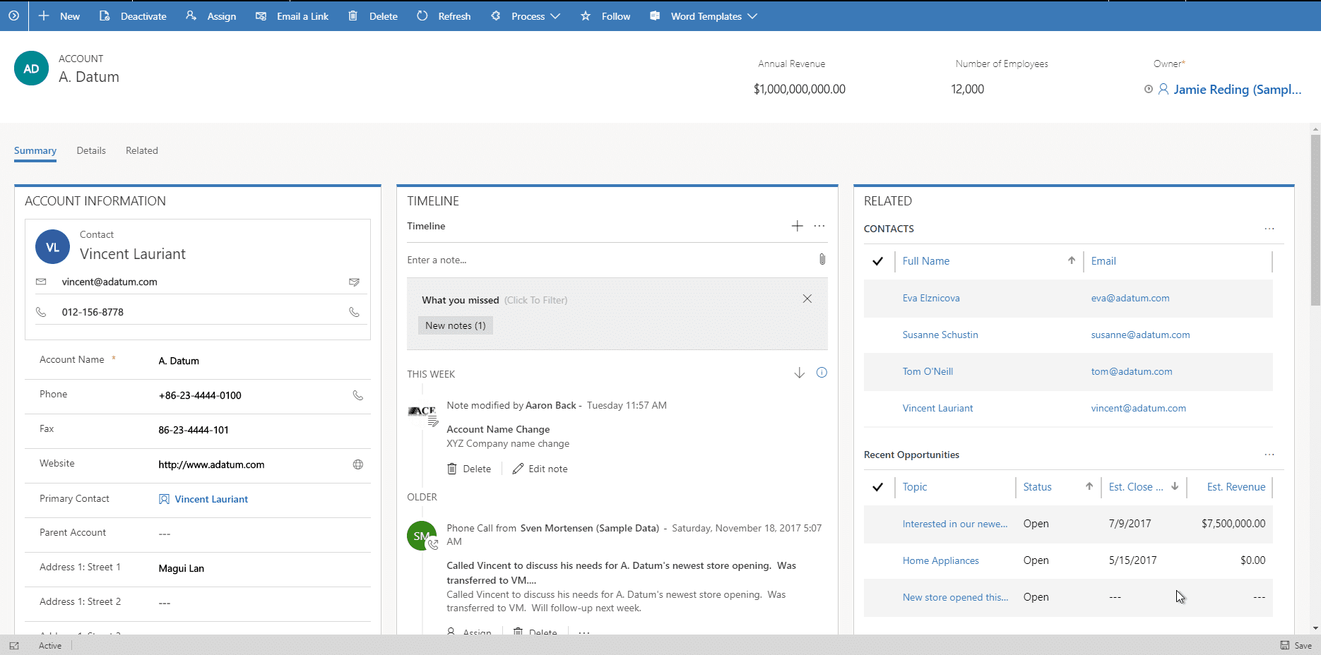The image size is (1321, 655).
Task: Click the page vertical scrollbar thumb
Action: [x=1315, y=220]
